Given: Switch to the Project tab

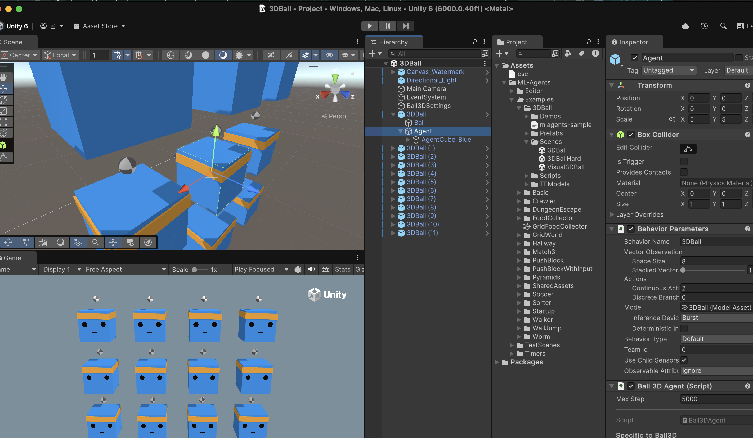Looking at the screenshot, I should pos(516,42).
